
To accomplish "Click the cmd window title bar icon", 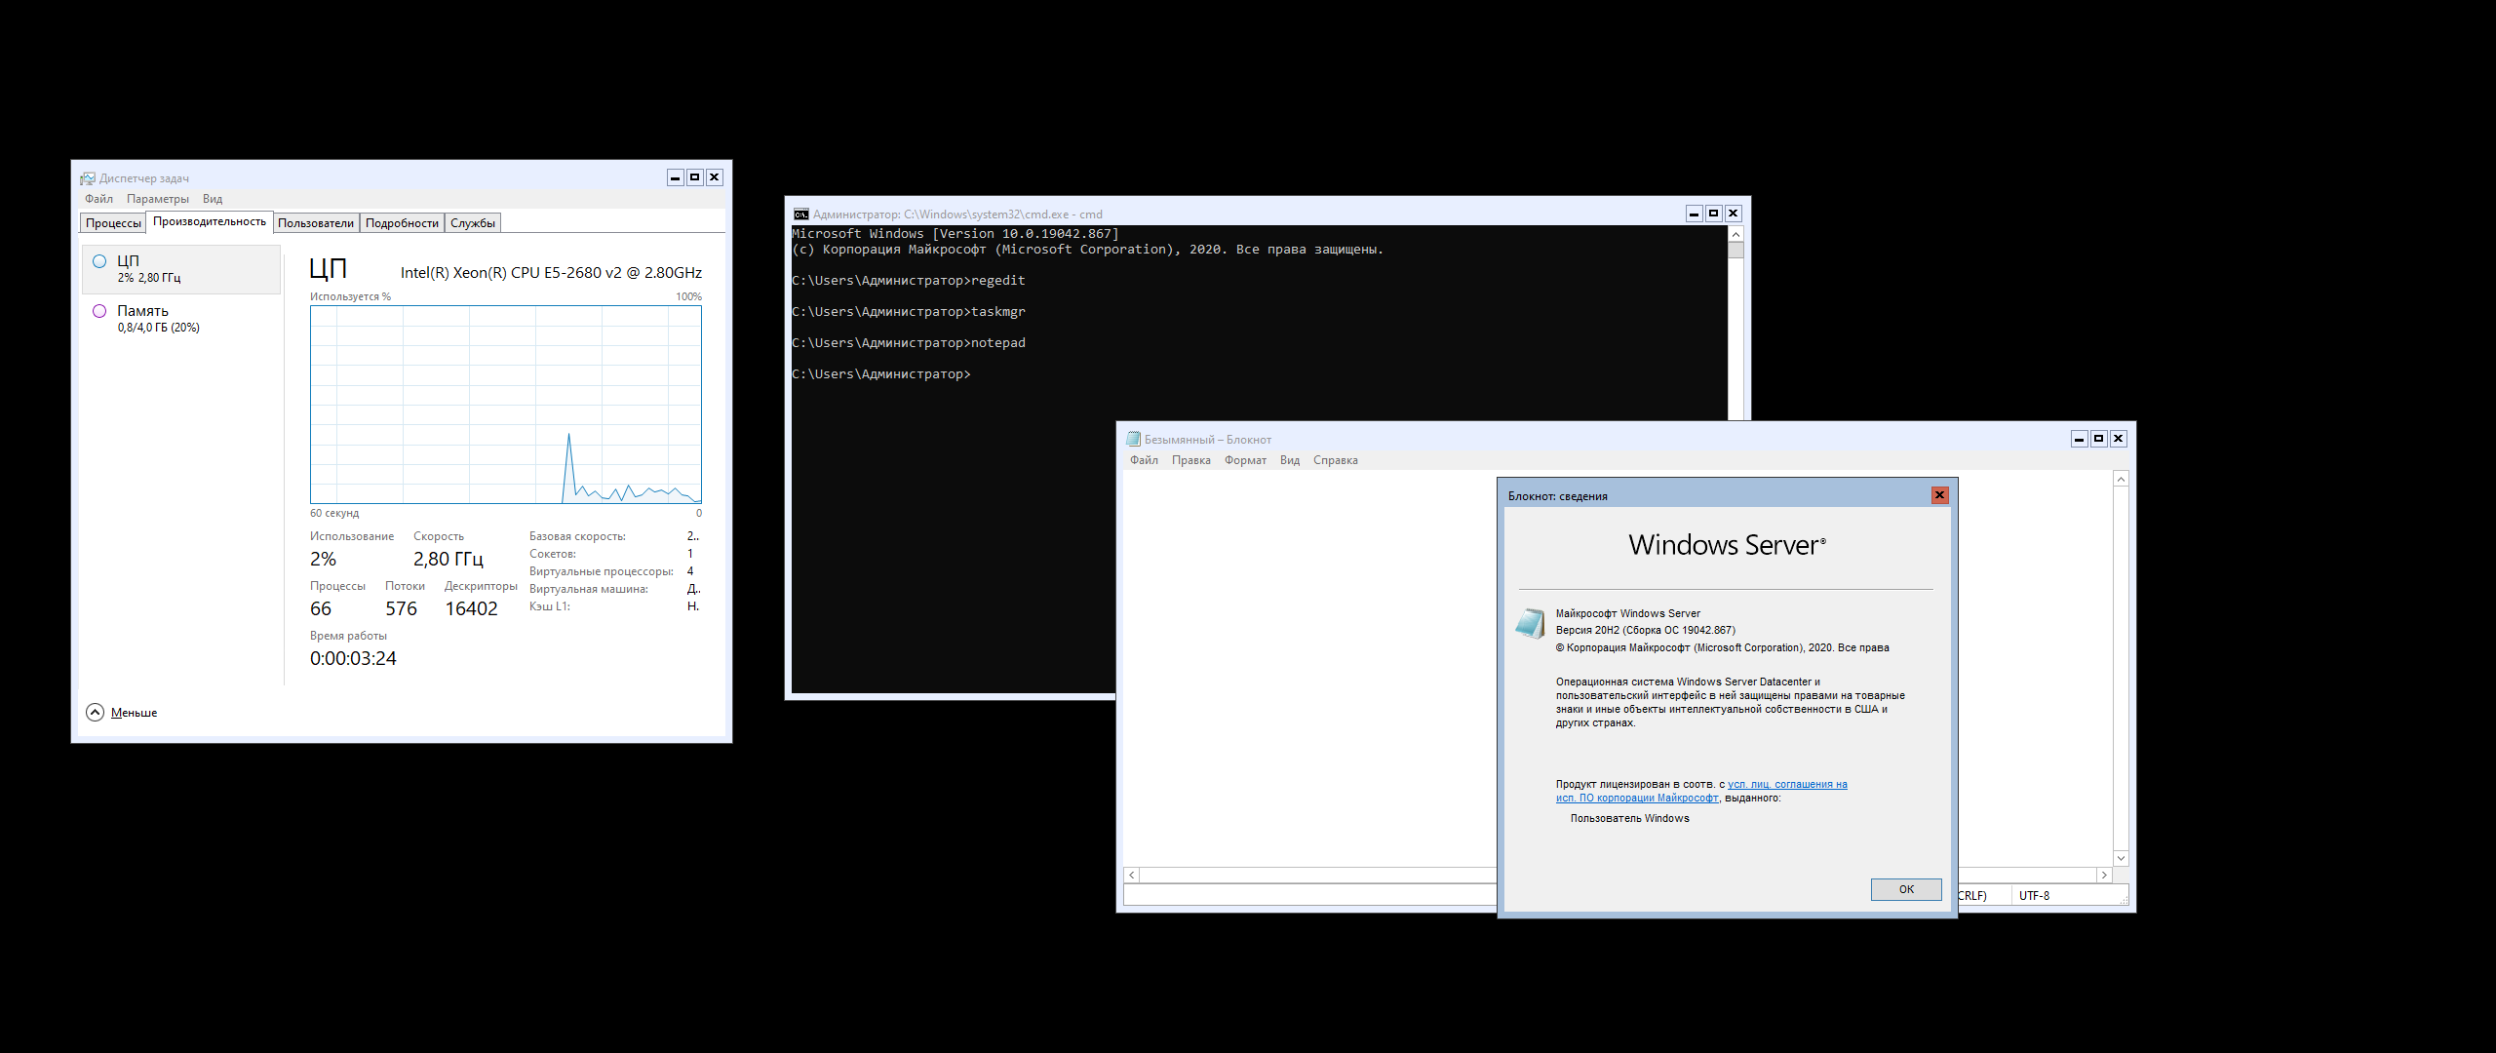I will pyautogui.click(x=800, y=214).
